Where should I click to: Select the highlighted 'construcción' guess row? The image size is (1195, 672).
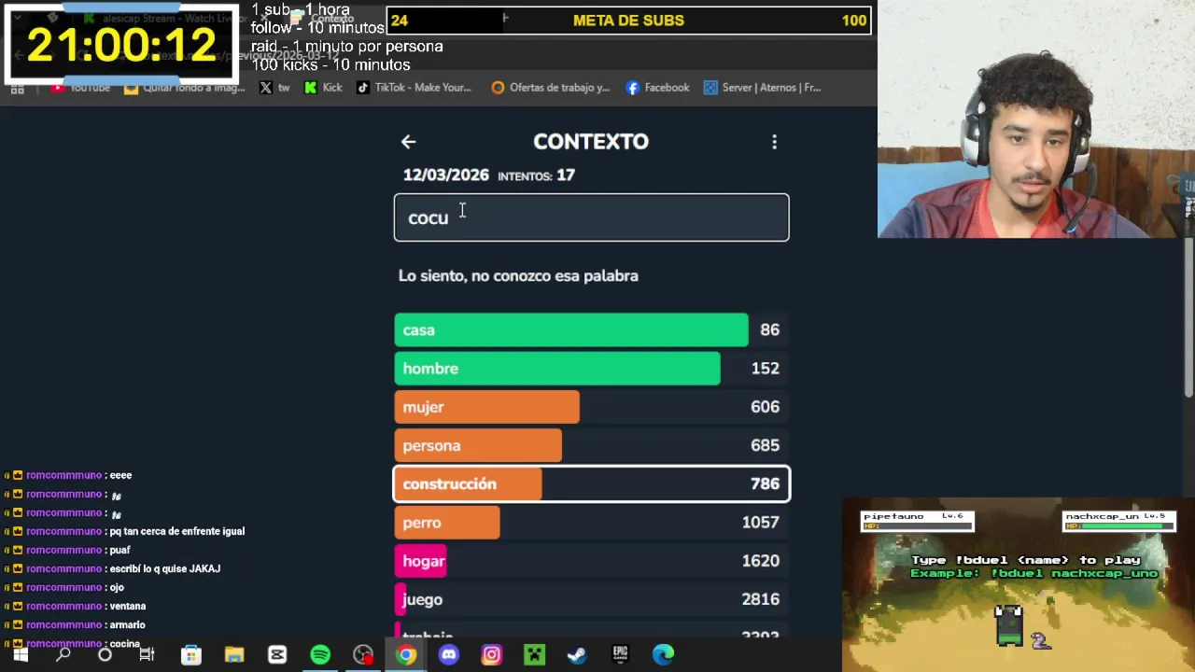(591, 483)
